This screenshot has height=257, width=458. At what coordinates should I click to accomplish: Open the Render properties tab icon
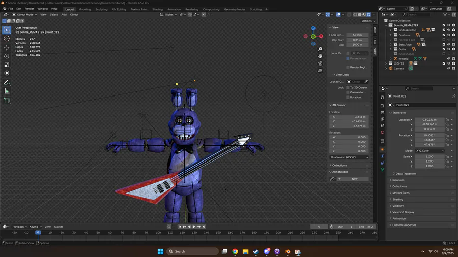click(382, 106)
